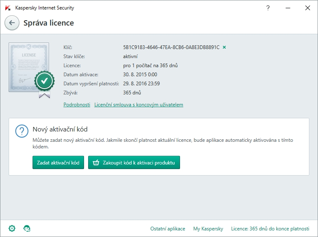
Task: Click the question mark icon beside Nový aktivační kód
Action: click(x=21, y=131)
